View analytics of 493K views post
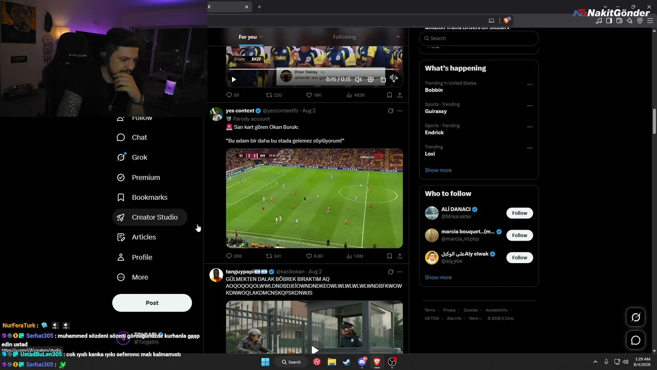 pos(356,95)
